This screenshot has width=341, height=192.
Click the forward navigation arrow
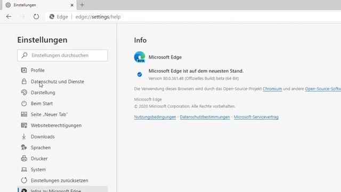click(x=22, y=17)
